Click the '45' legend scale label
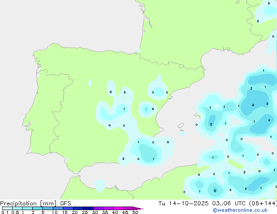277x214 pixels. click(125, 212)
